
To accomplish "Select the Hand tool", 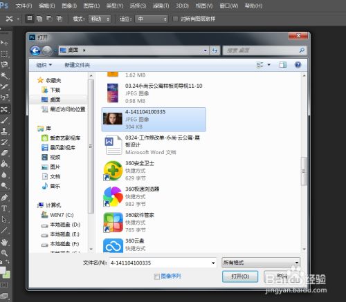I will (4, 242).
